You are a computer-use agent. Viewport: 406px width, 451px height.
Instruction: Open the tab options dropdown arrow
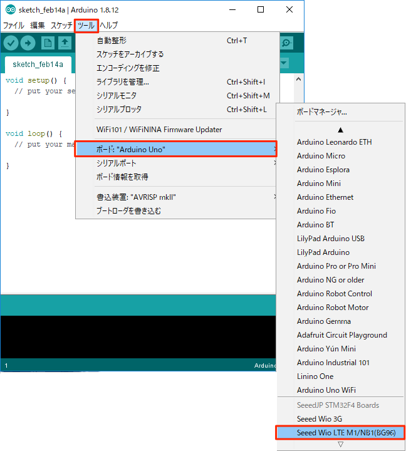click(284, 63)
